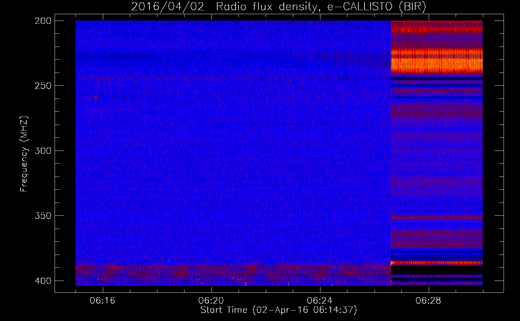Click the red band near 390 MHz at spectrogram bottom
This screenshot has width=520, height=321.
233,271
